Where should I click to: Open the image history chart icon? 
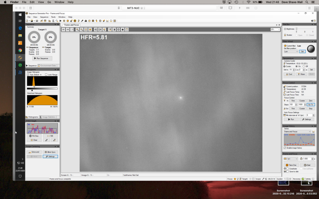click(x=313, y=132)
